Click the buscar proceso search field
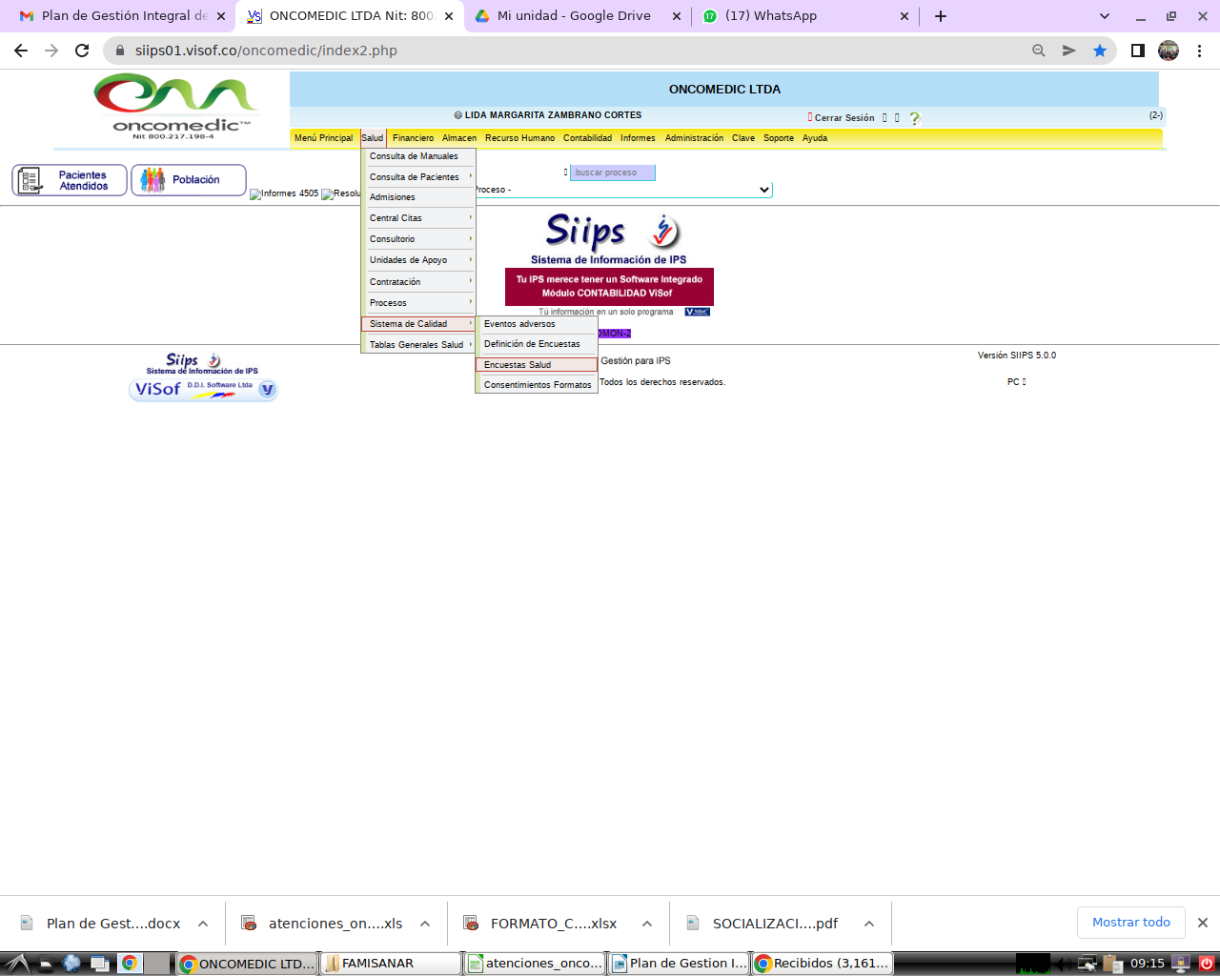Screen dimensions: 1220x976 612,173
